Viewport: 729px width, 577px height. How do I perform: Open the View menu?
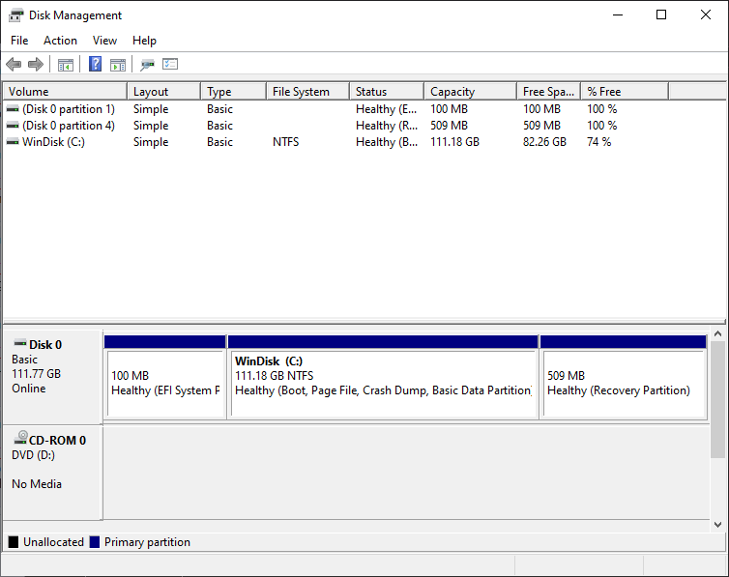[104, 41]
